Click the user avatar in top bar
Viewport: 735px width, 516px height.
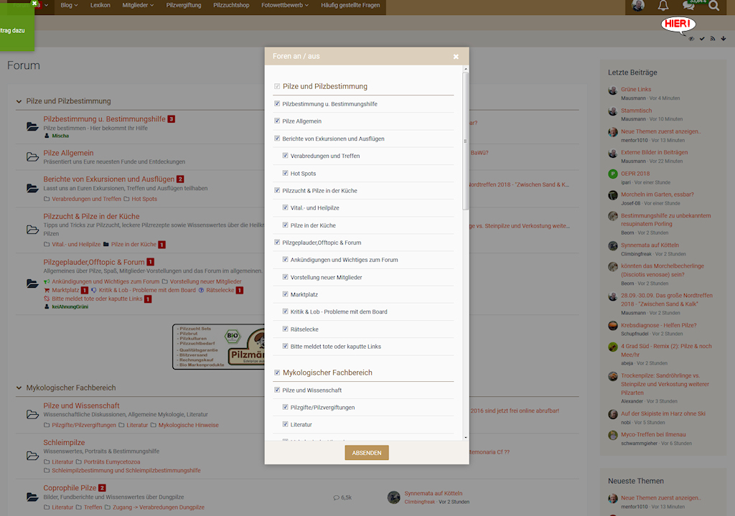[x=638, y=6]
